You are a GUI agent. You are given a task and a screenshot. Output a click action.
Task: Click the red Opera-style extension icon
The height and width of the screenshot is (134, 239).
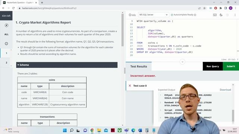[x=215, y=8]
